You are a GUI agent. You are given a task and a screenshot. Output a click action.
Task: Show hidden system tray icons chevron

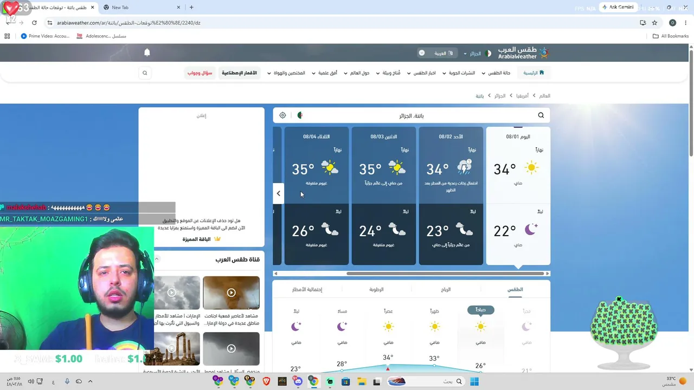pyautogui.click(x=90, y=381)
